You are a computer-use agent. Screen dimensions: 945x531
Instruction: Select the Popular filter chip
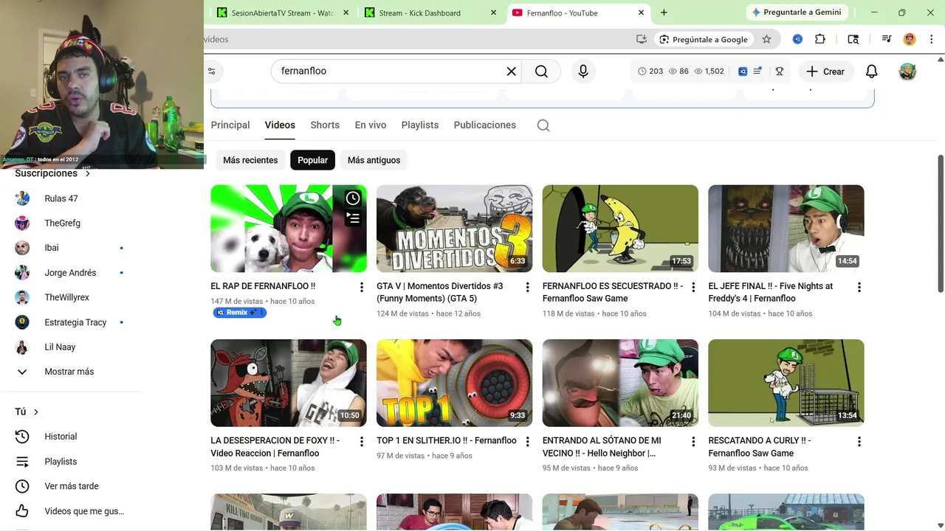312,160
